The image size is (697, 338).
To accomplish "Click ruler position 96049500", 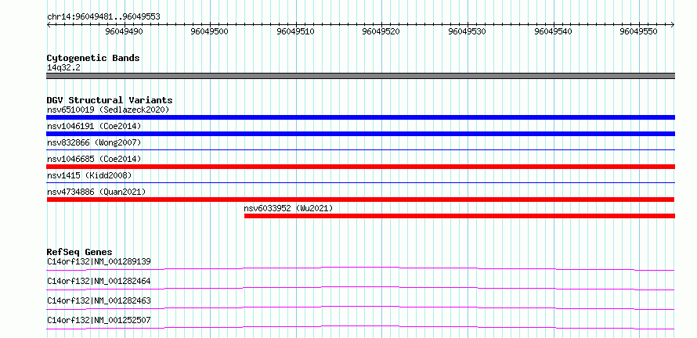I will 210,31.
